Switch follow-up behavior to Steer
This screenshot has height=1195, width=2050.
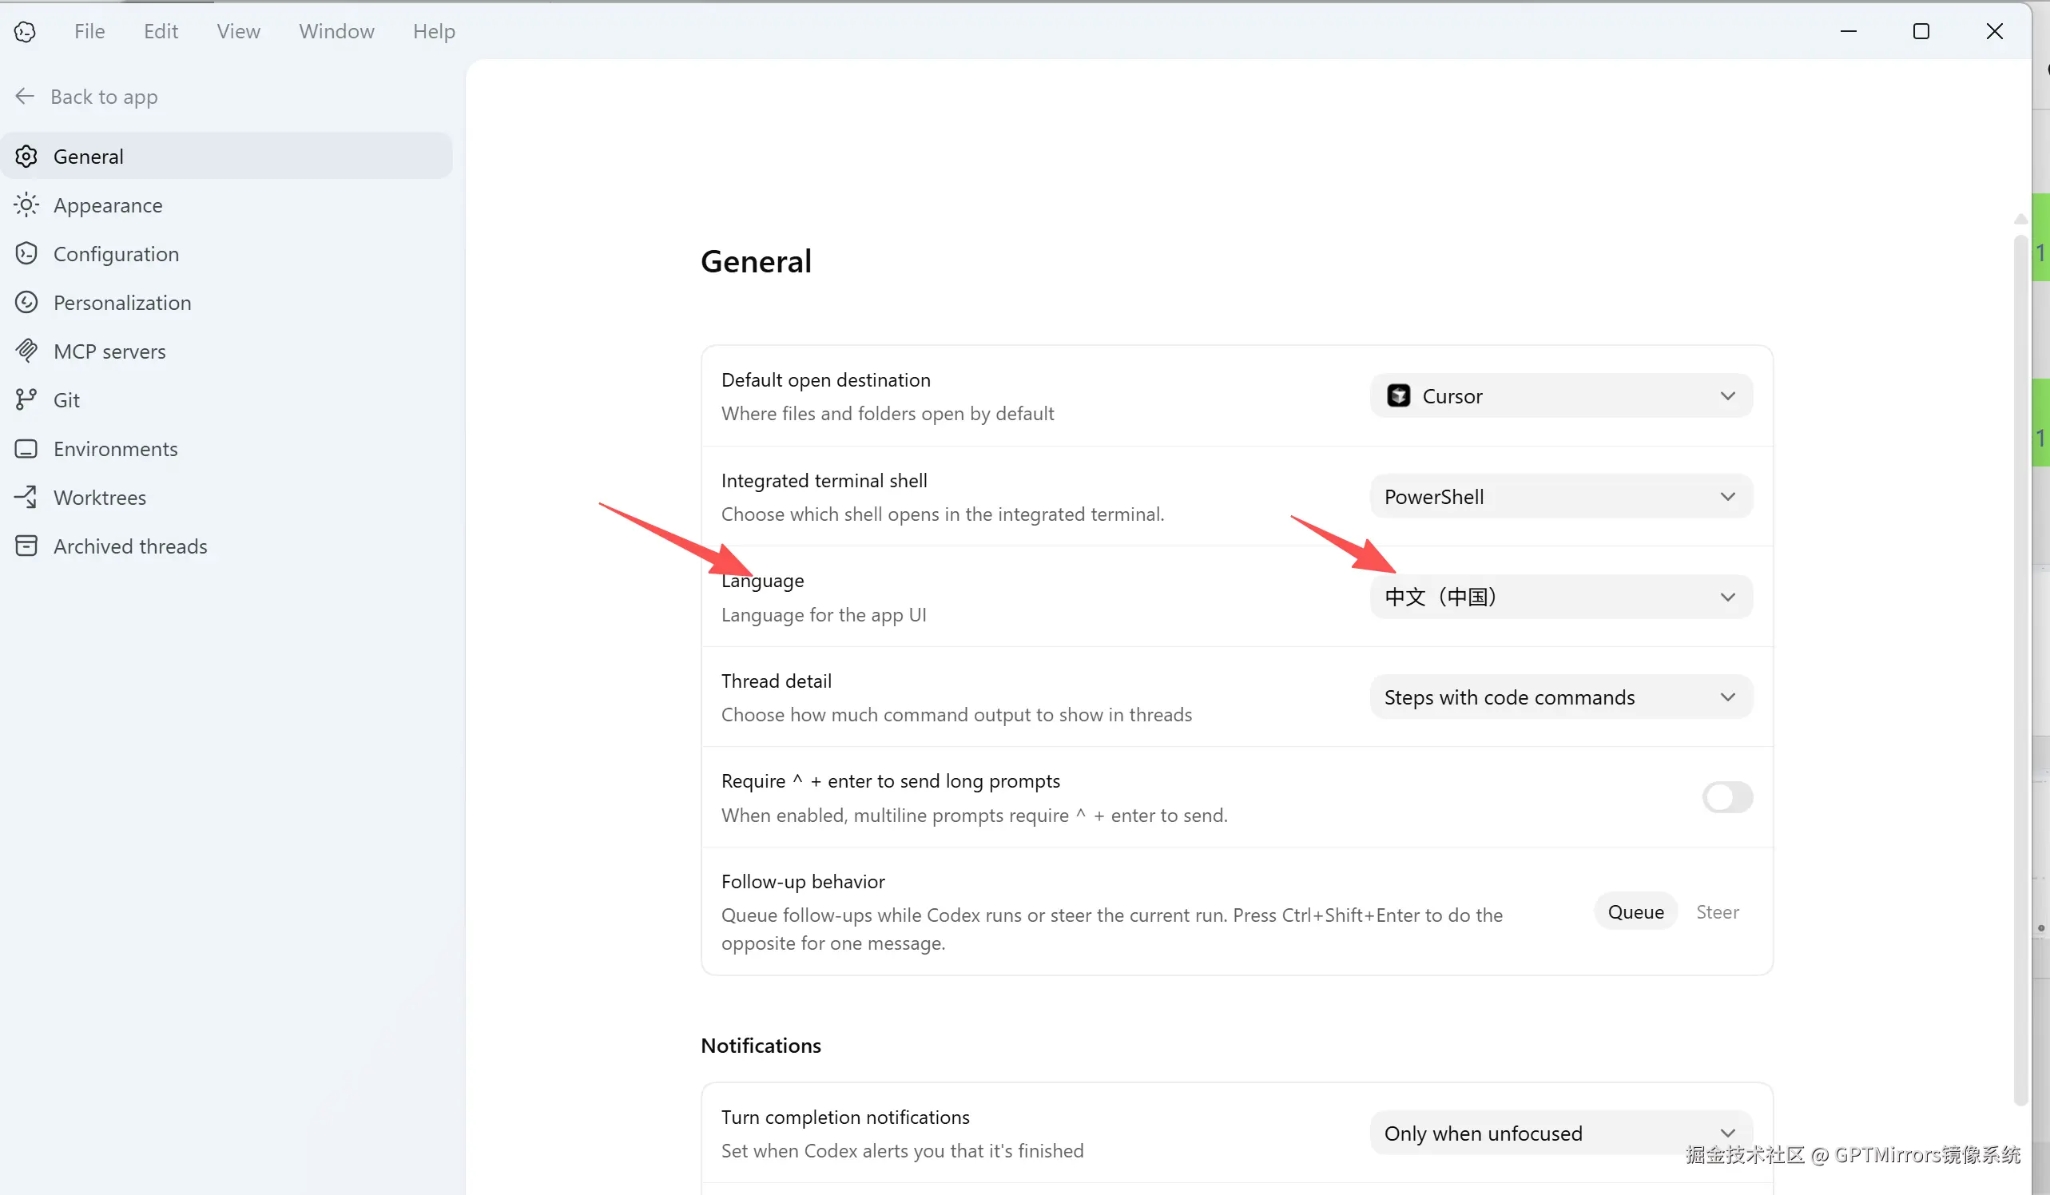click(1717, 912)
